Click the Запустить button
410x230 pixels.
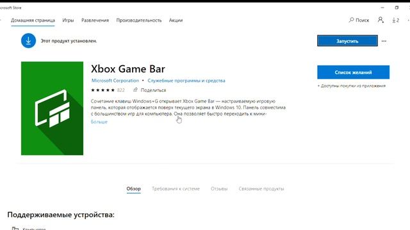pos(347,41)
